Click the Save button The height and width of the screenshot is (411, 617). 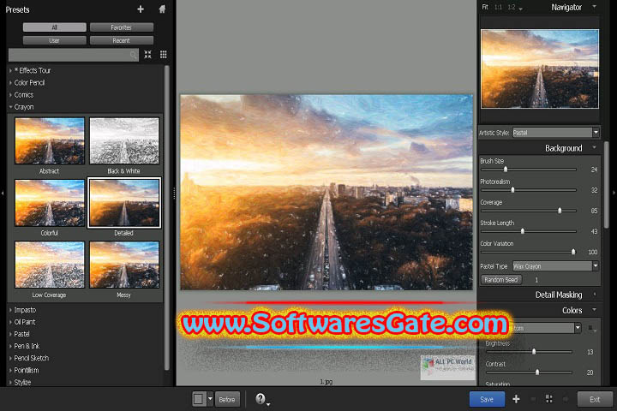coord(487,399)
